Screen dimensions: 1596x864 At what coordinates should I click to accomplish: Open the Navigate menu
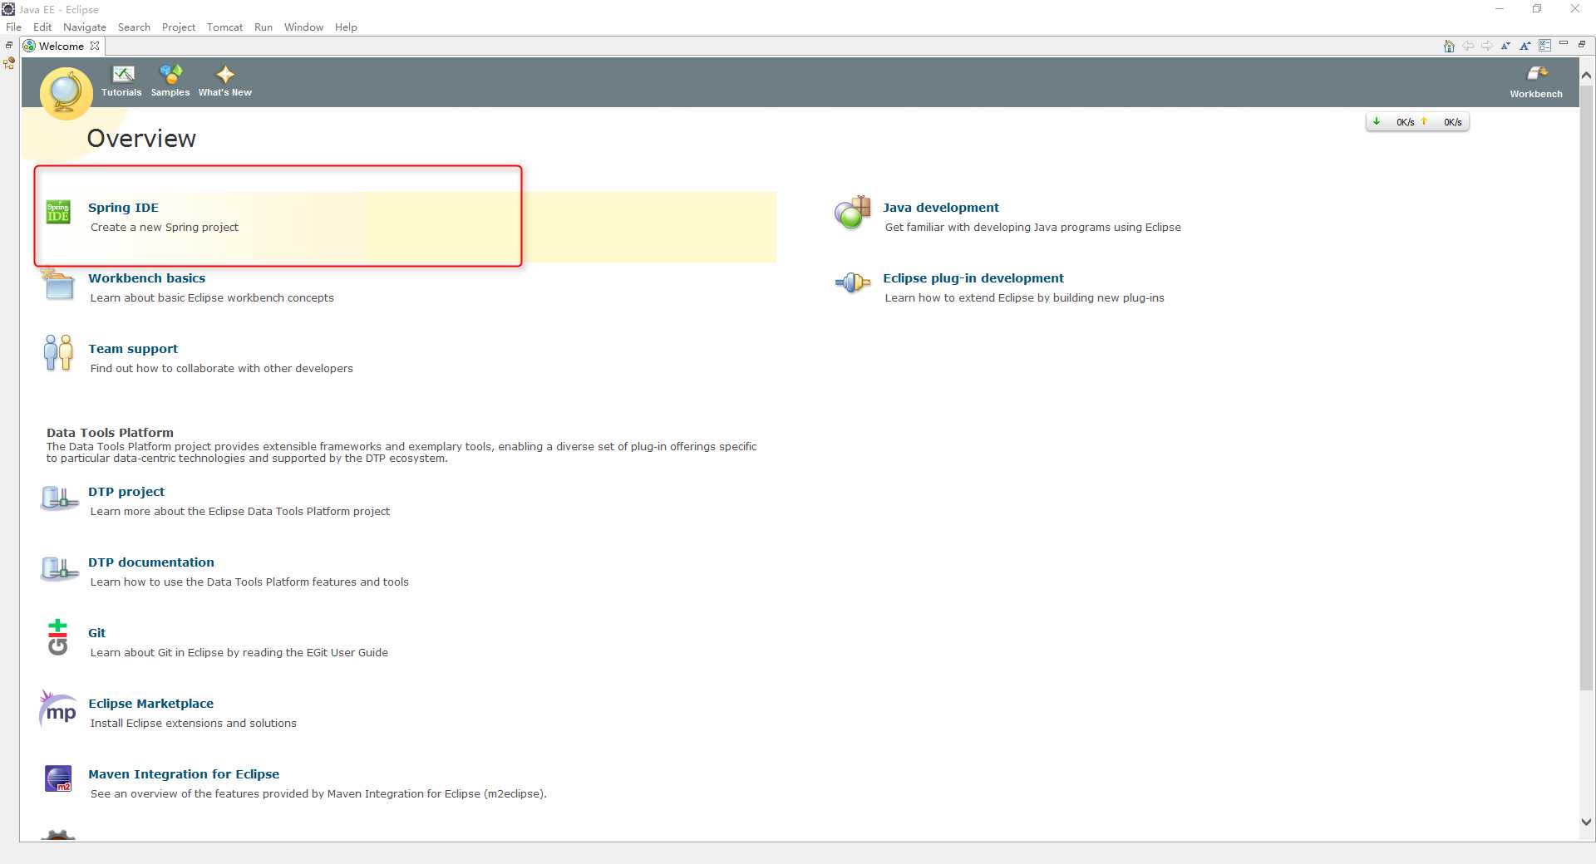[85, 27]
